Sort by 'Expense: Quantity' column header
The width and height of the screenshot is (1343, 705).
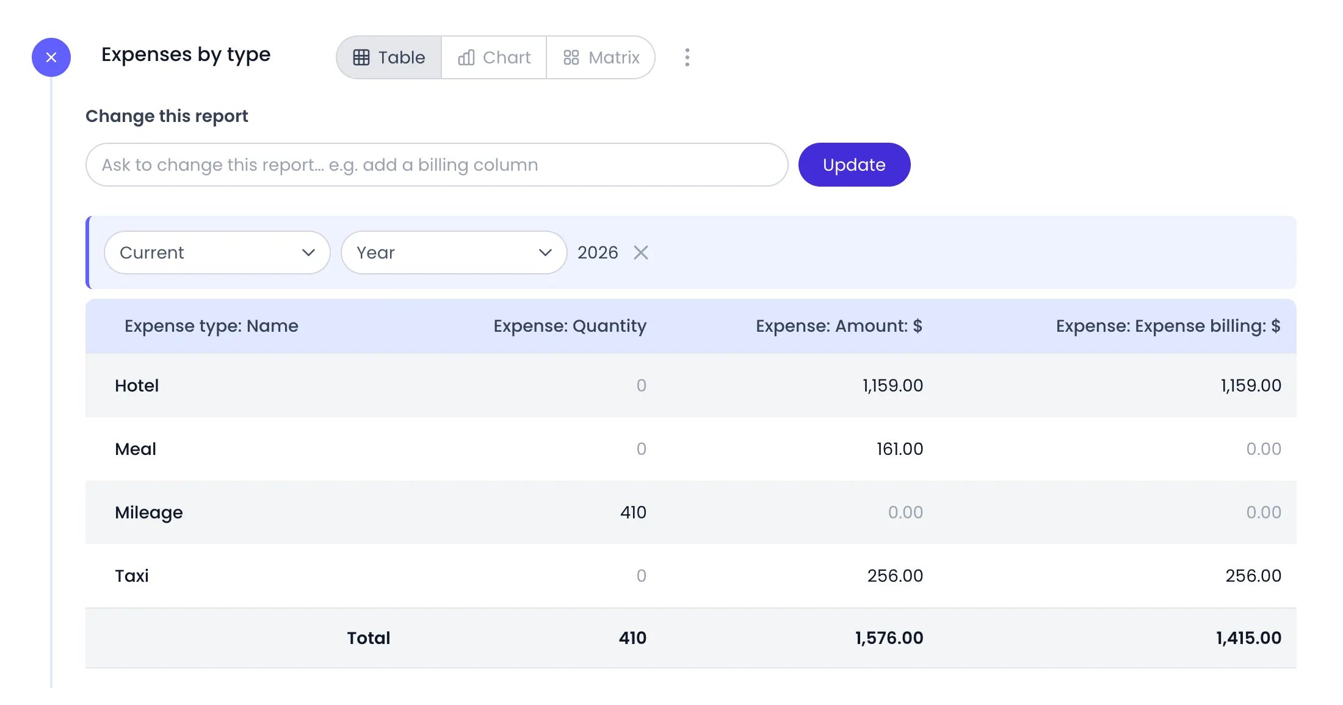point(570,326)
